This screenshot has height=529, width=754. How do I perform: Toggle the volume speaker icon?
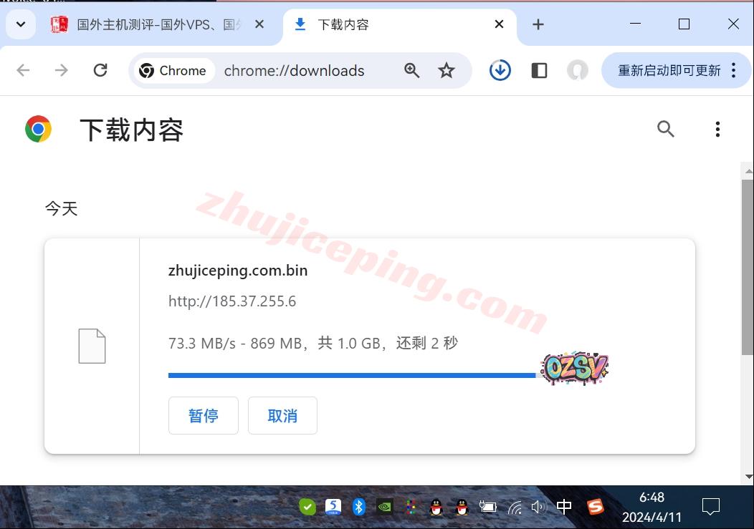pos(538,507)
